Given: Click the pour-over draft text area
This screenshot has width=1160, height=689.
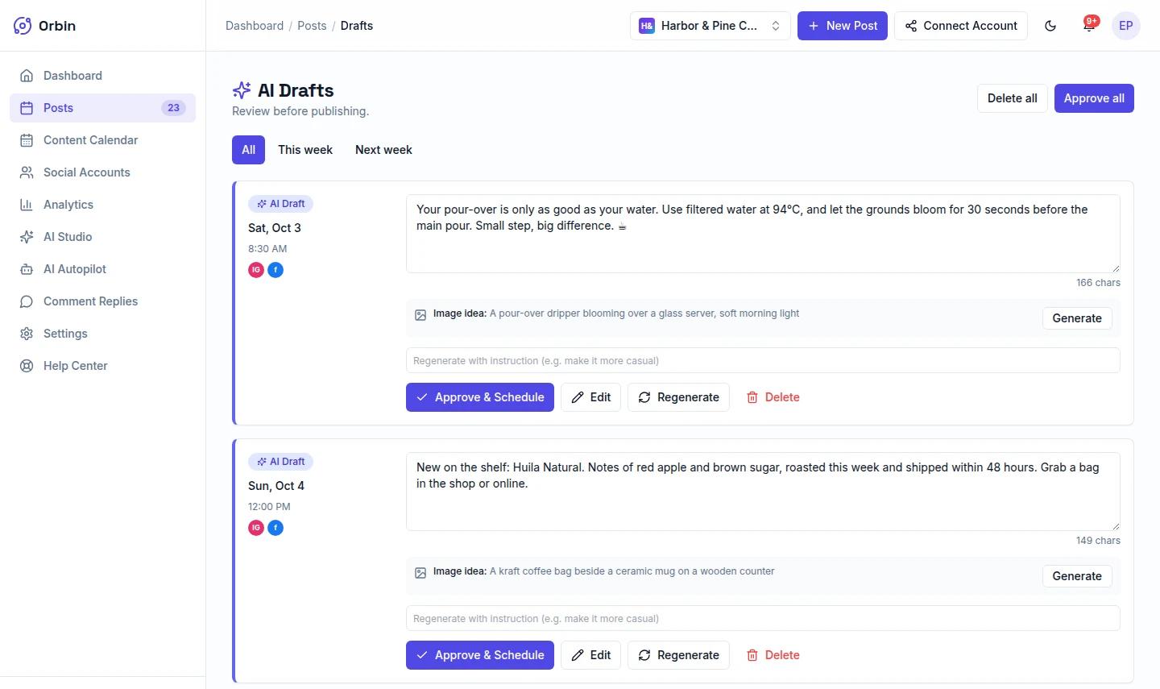Looking at the screenshot, I should (x=763, y=234).
